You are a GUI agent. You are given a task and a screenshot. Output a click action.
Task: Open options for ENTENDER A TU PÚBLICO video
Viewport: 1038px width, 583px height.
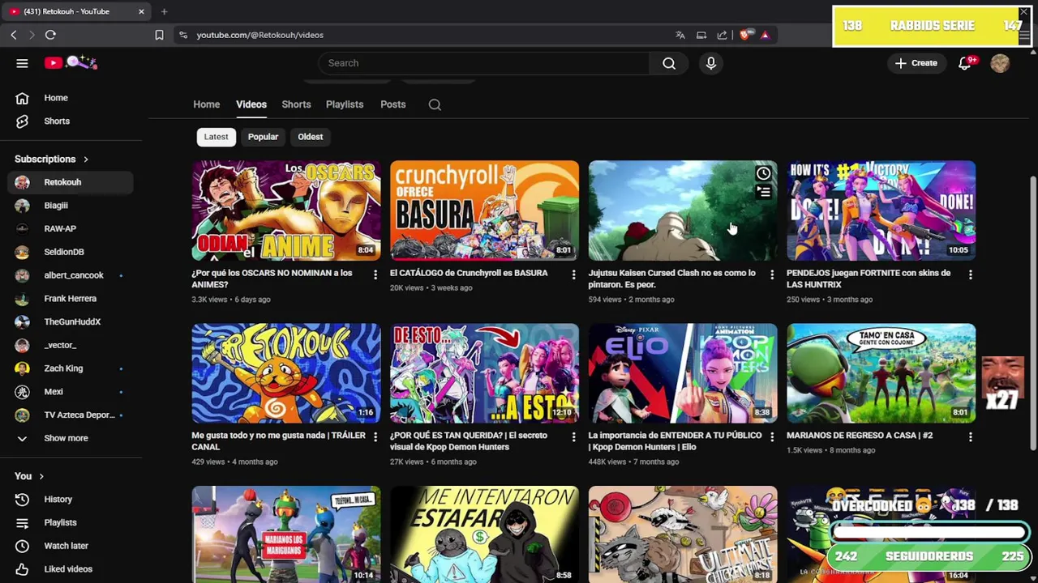pyautogui.click(x=771, y=437)
